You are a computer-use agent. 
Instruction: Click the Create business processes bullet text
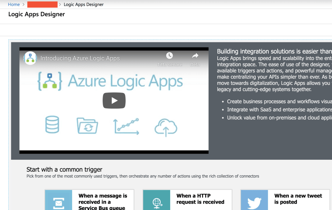pyautogui.click(x=280, y=102)
